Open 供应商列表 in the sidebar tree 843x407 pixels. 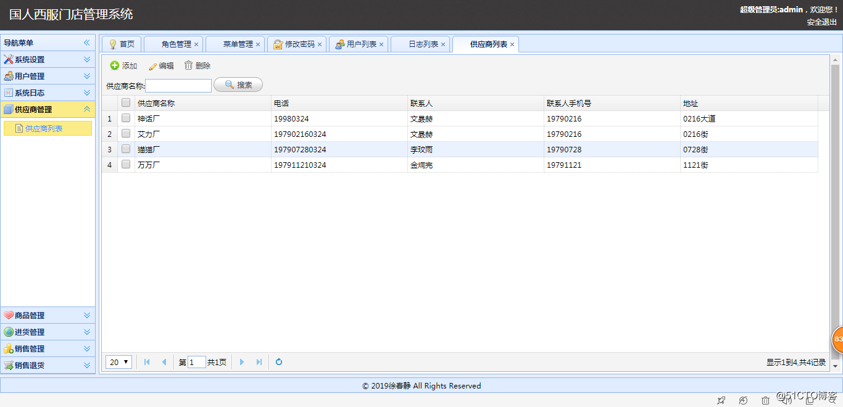[48, 128]
